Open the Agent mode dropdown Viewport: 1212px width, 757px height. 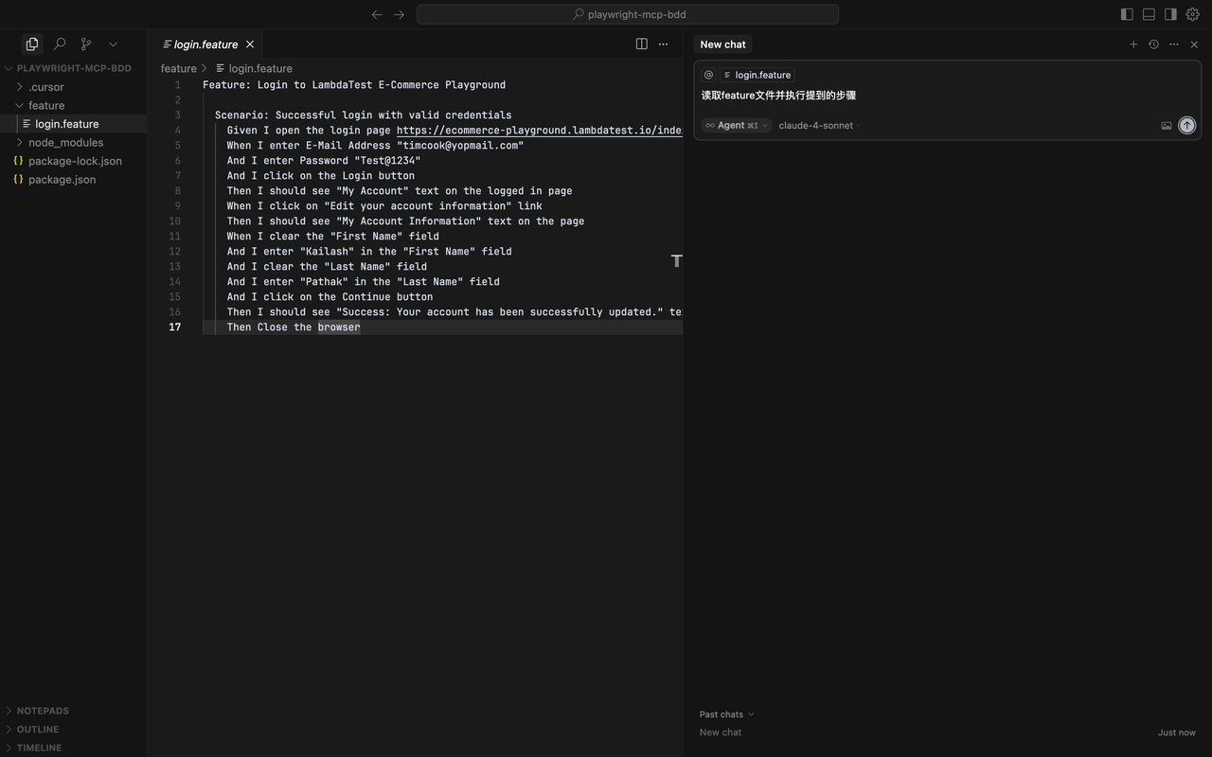(x=737, y=125)
